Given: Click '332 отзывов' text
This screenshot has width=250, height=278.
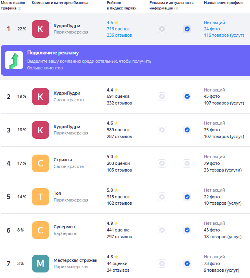Looking at the screenshot, I should [119, 103].
